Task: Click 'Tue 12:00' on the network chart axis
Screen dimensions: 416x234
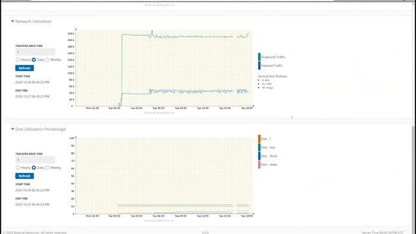Action: coord(203,109)
